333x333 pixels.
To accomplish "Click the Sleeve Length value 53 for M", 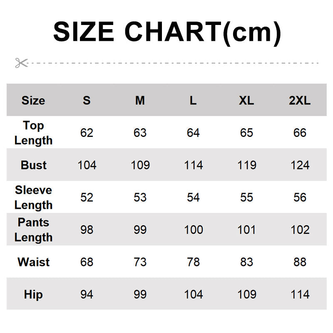I will pyautogui.click(x=140, y=197).
